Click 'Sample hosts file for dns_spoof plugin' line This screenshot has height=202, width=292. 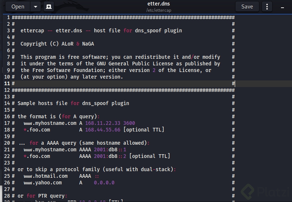point(73,103)
